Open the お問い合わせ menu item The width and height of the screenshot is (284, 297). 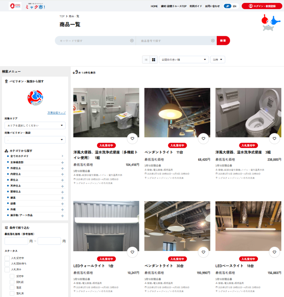pos(212,6)
